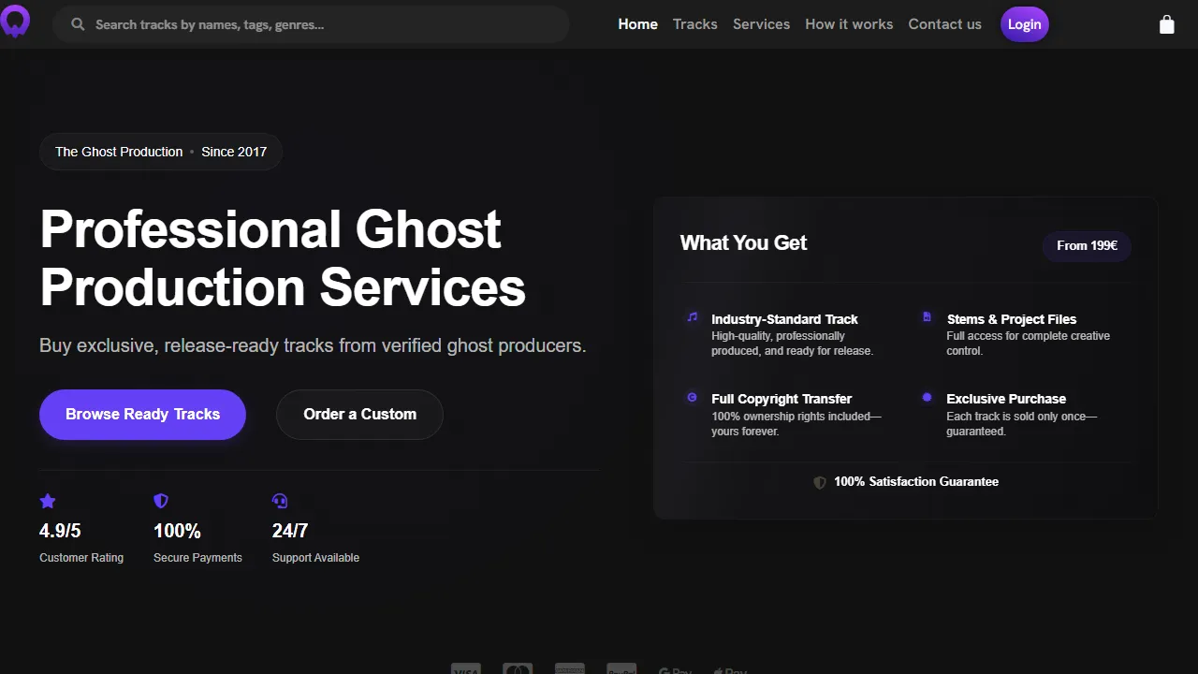Click the Stems & Project Files icon
1198x674 pixels.
coord(927,317)
